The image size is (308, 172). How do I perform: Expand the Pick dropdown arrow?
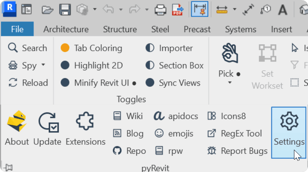(229, 83)
